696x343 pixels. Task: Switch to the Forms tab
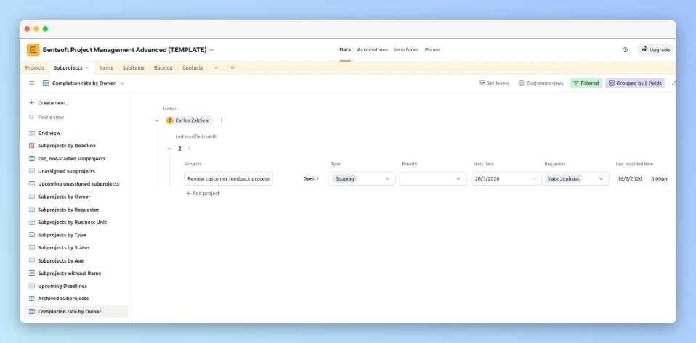click(x=432, y=49)
